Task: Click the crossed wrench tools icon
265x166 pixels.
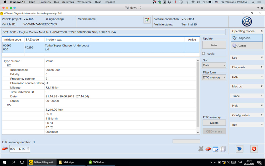Action: point(201,149)
